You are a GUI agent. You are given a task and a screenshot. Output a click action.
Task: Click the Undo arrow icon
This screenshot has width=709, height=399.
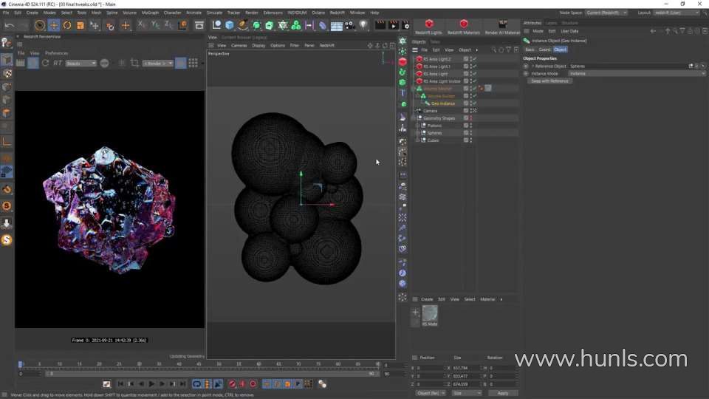(9, 25)
